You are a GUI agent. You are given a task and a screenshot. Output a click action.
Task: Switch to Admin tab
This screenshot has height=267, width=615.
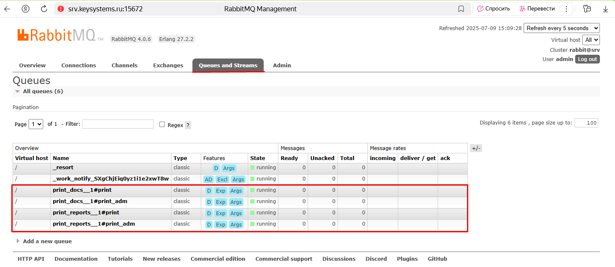pos(282,65)
